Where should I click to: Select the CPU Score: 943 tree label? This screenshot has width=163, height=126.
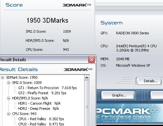click(24, 114)
